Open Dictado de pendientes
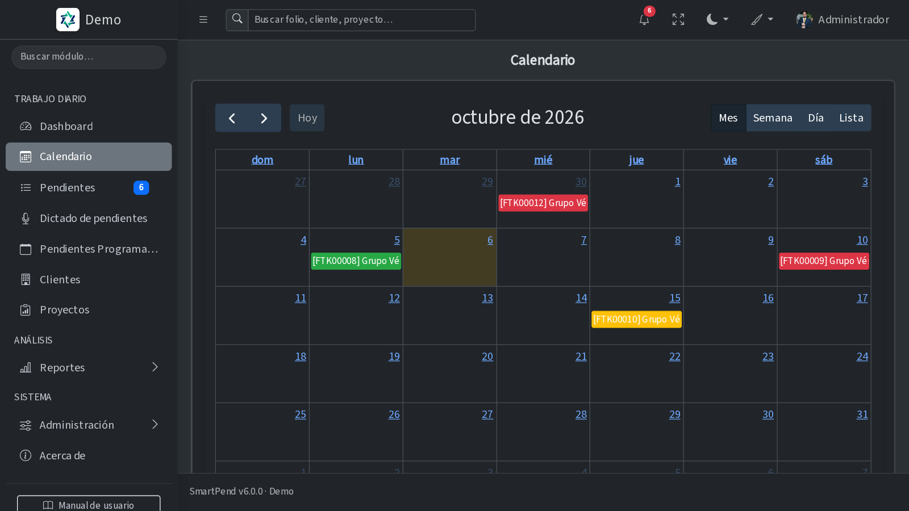 (x=89, y=218)
